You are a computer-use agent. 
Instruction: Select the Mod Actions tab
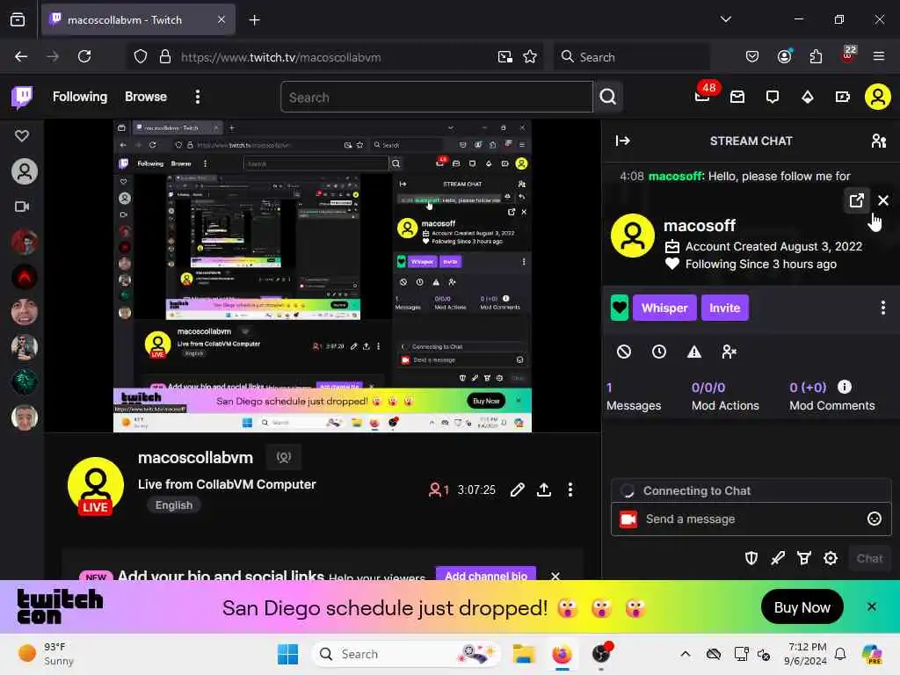pyautogui.click(x=725, y=396)
